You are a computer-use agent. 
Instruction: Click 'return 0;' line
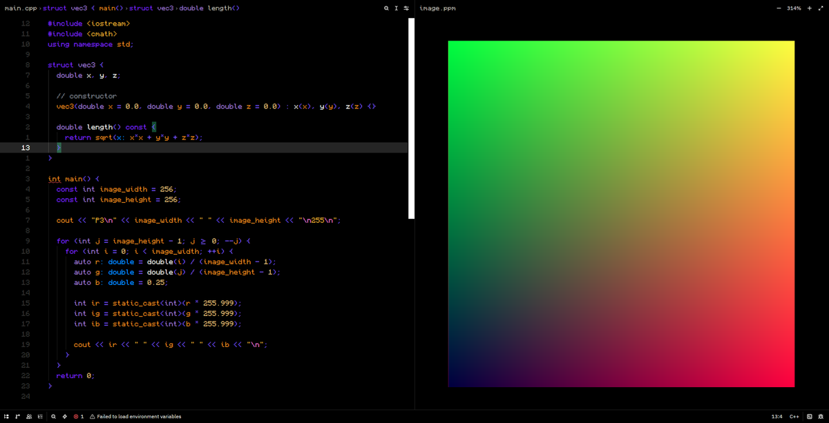point(75,375)
